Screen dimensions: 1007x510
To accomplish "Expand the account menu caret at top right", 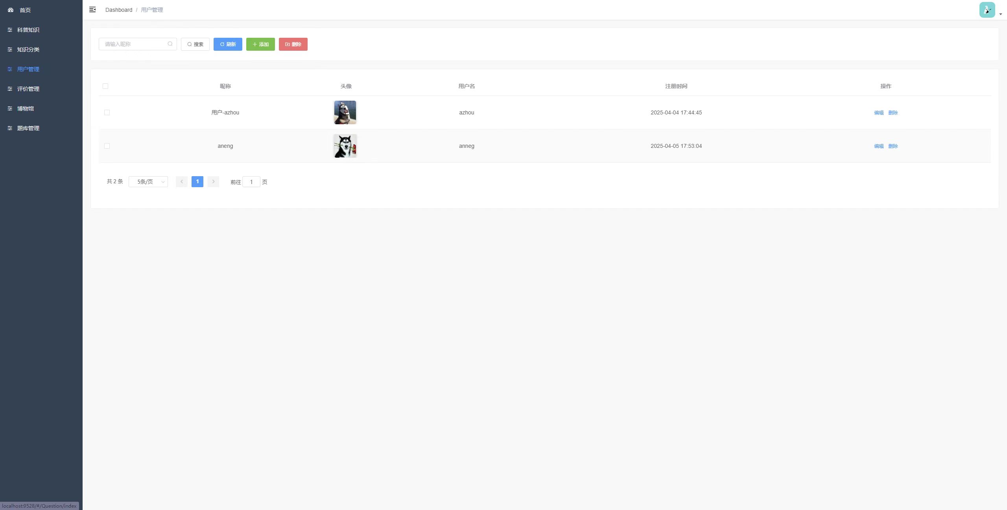I will (1001, 14).
